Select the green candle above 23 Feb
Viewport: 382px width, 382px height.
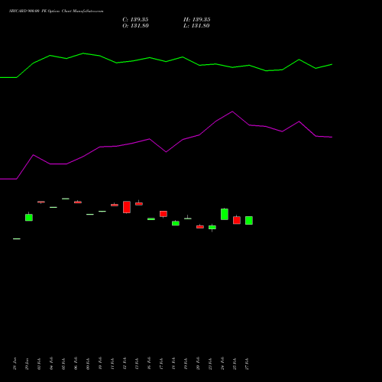212,228
